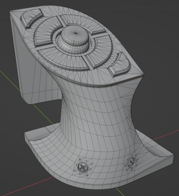Click the orange origin dot on the thumbstick
Viewport: 179px width, 196px height.
click(x=74, y=44)
